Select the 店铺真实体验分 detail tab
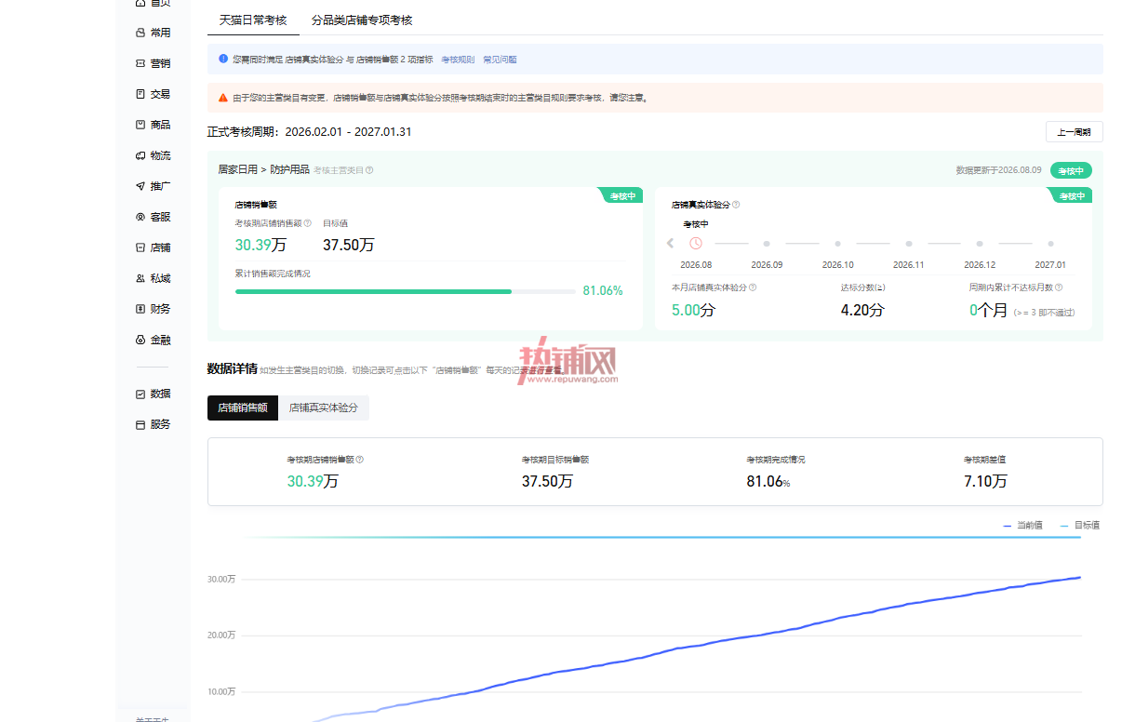The width and height of the screenshot is (1135, 722). pyautogui.click(x=324, y=408)
